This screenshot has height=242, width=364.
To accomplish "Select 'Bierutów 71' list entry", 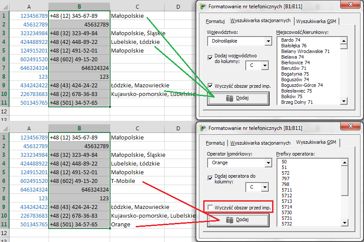I will [x=294, y=68].
